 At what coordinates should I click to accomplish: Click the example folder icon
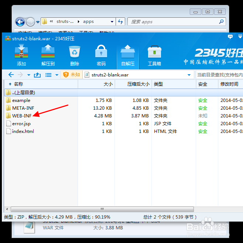[8, 100]
